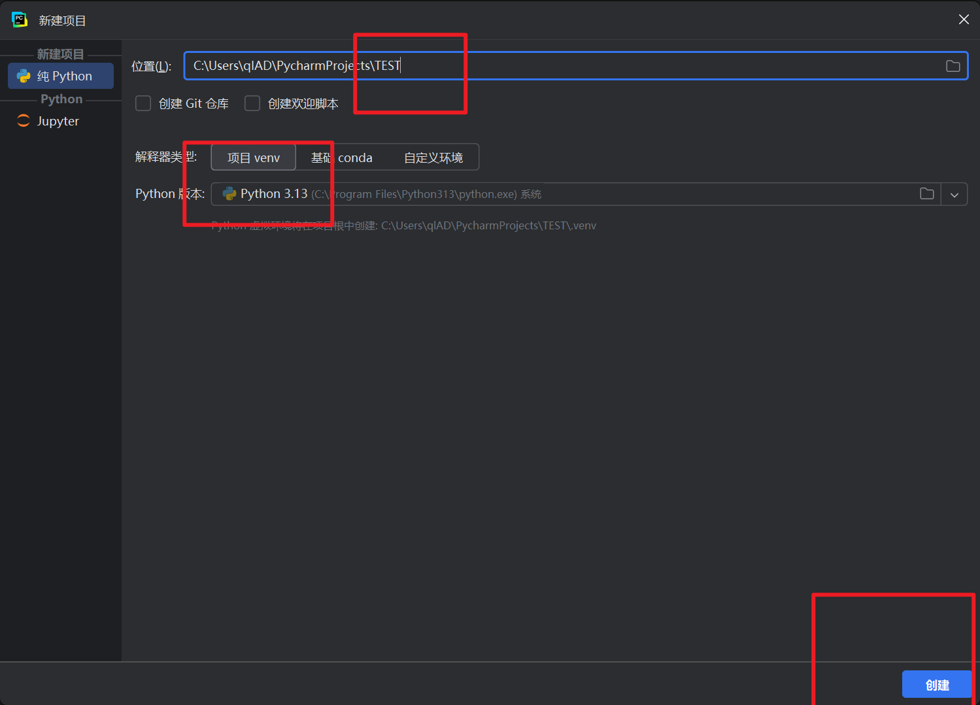Select the 项目 venv interpreter tab
Image resolution: width=980 pixels, height=705 pixels.
254,157
